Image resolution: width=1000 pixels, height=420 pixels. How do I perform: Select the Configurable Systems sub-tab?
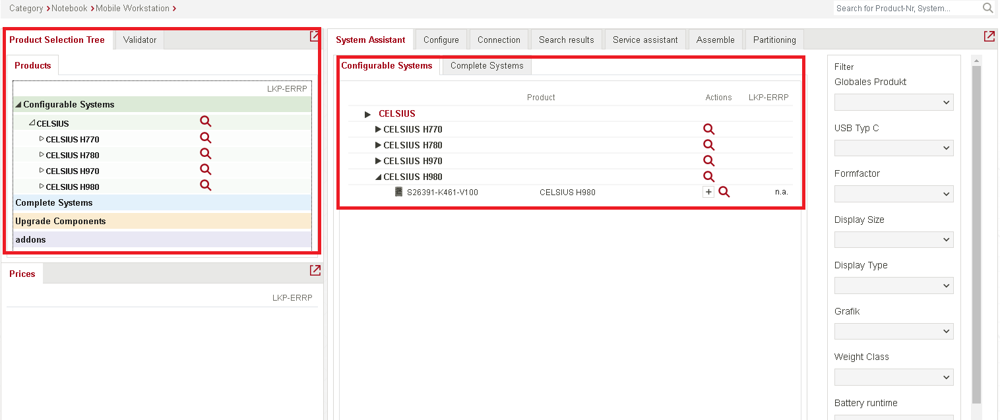(387, 65)
